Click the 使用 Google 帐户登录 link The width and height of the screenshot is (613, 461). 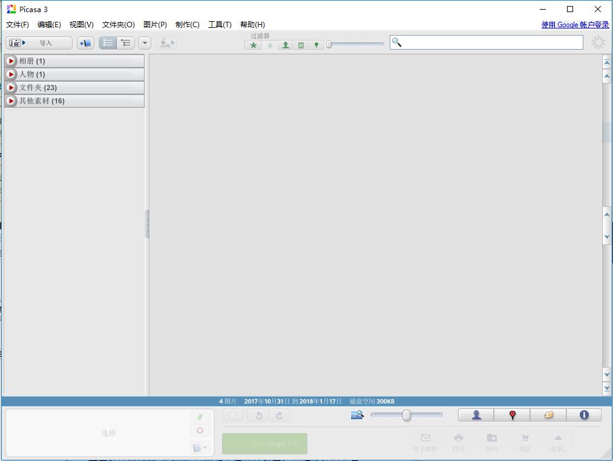tap(575, 25)
